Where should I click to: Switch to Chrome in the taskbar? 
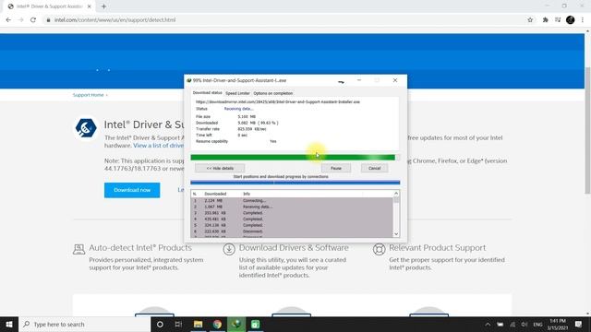pyautogui.click(x=217, y=324)
